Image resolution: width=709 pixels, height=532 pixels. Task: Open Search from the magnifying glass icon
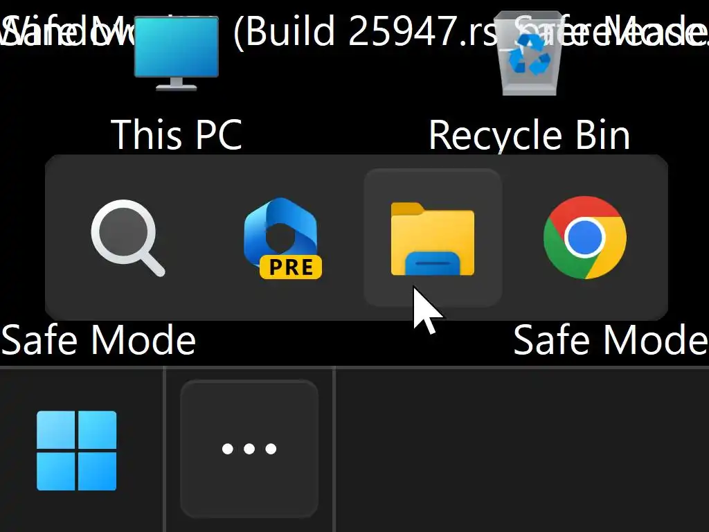pos(128,238)
